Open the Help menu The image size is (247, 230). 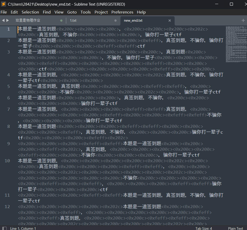141,12
